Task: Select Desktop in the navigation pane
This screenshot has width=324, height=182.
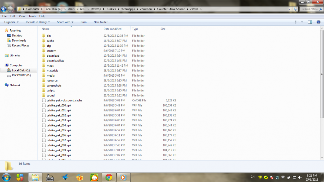Action: [17, 36]
